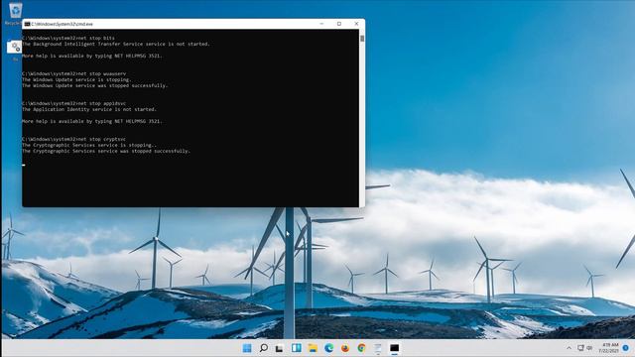The image size is (635, 357).
Task: Click the Command Prompt taskbar icon
Action: 394,348
